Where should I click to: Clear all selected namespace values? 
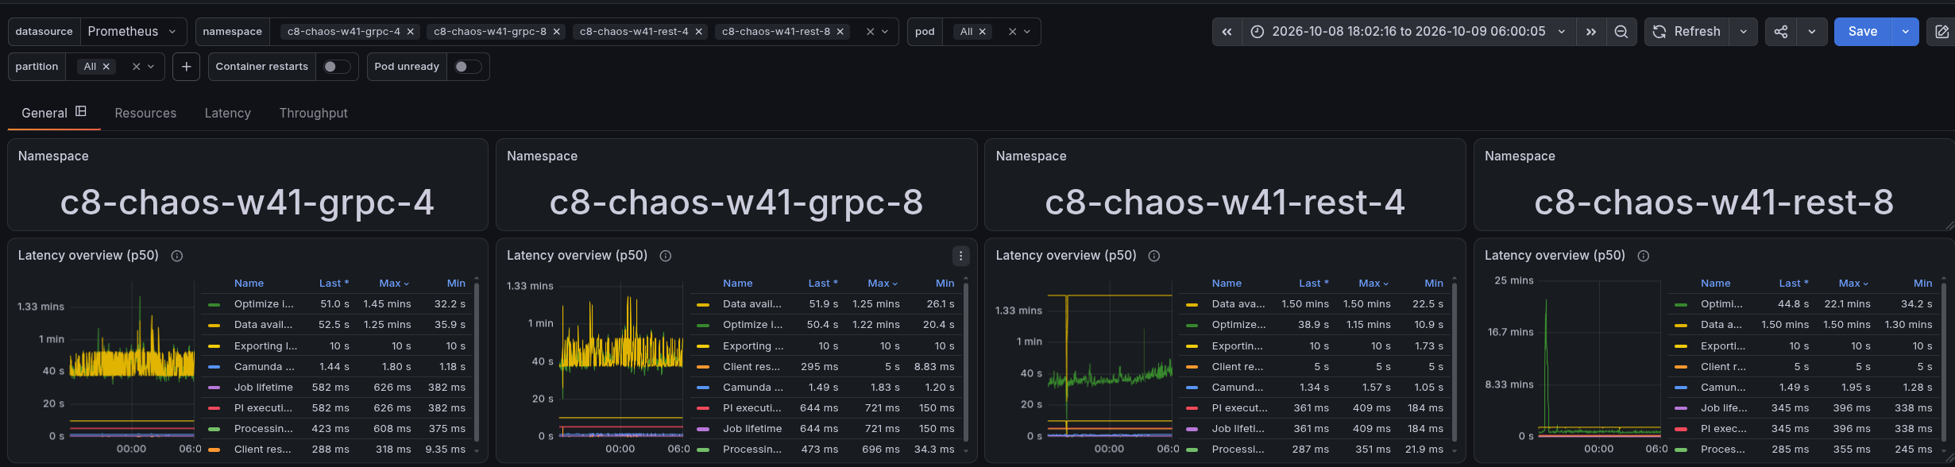tap(870, 32)
